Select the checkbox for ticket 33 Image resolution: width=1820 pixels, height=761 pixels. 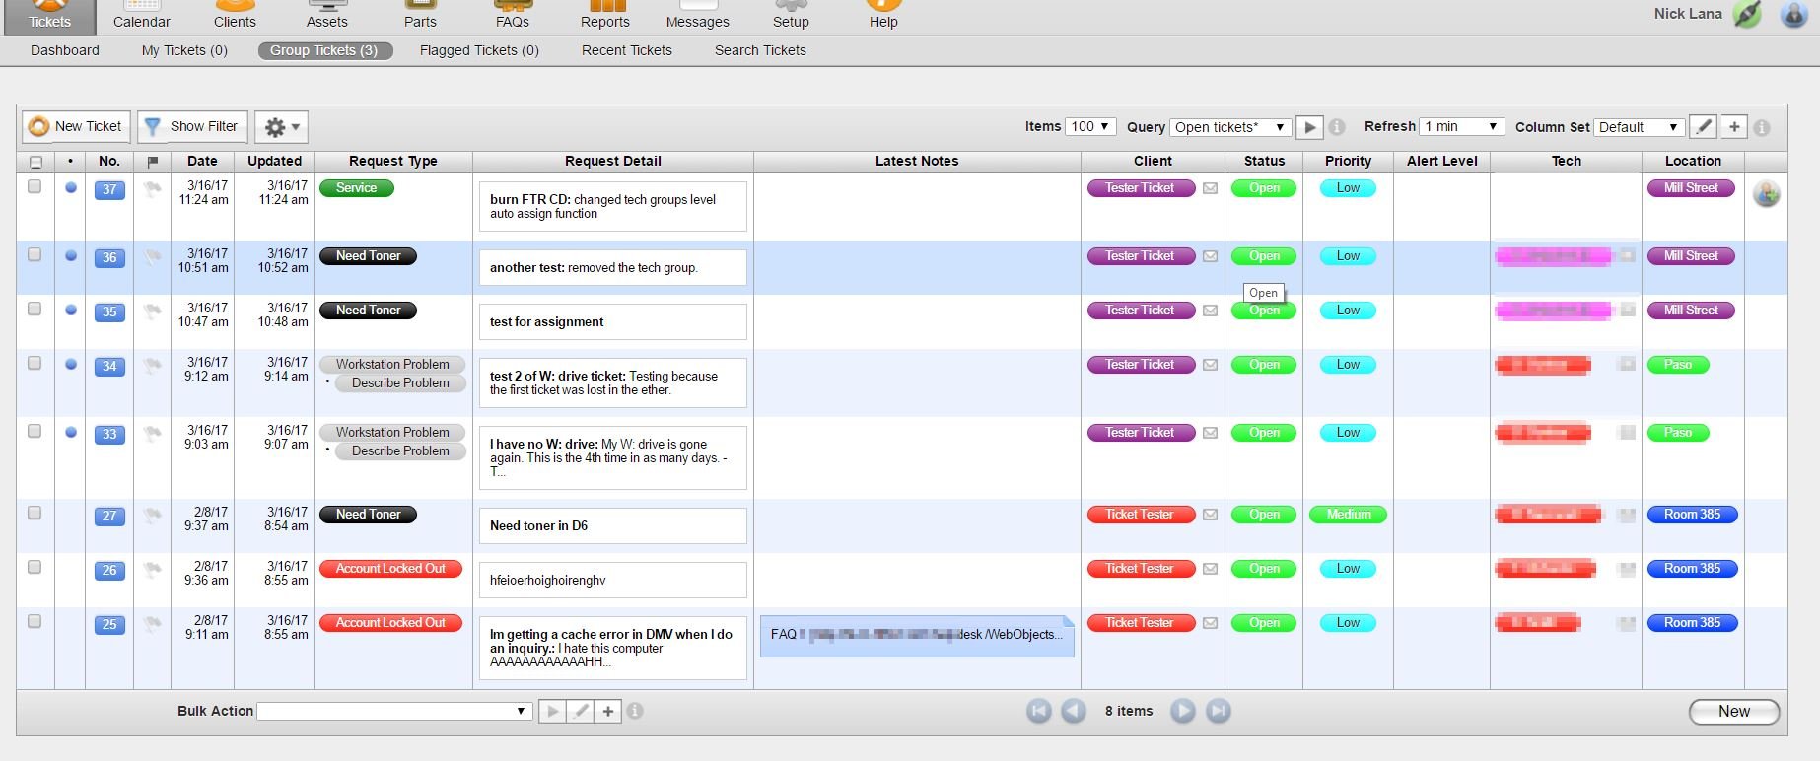click(x=35, y=431)
